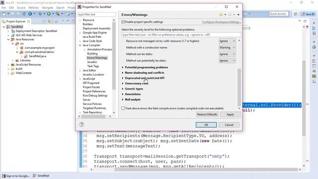Expand Deprecated and restricted API section

[x=123, y=78]
